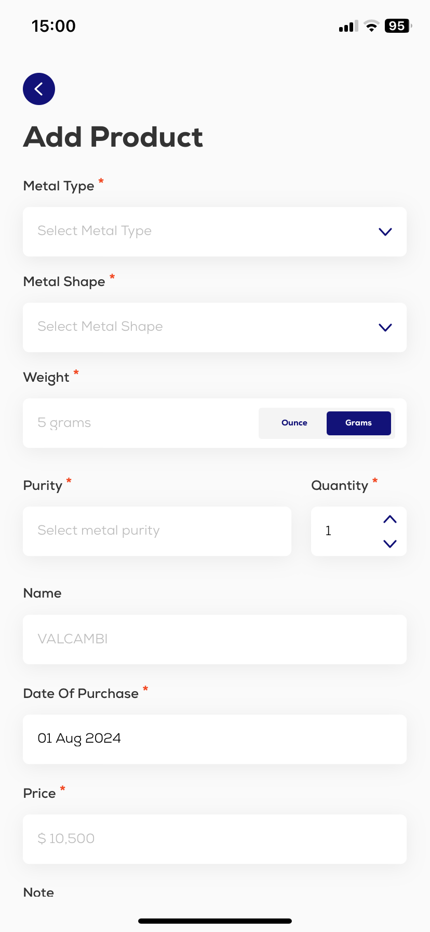Tap the battery indicator in status bar
This screenshot has width=430, height=932.
(398, 26)
